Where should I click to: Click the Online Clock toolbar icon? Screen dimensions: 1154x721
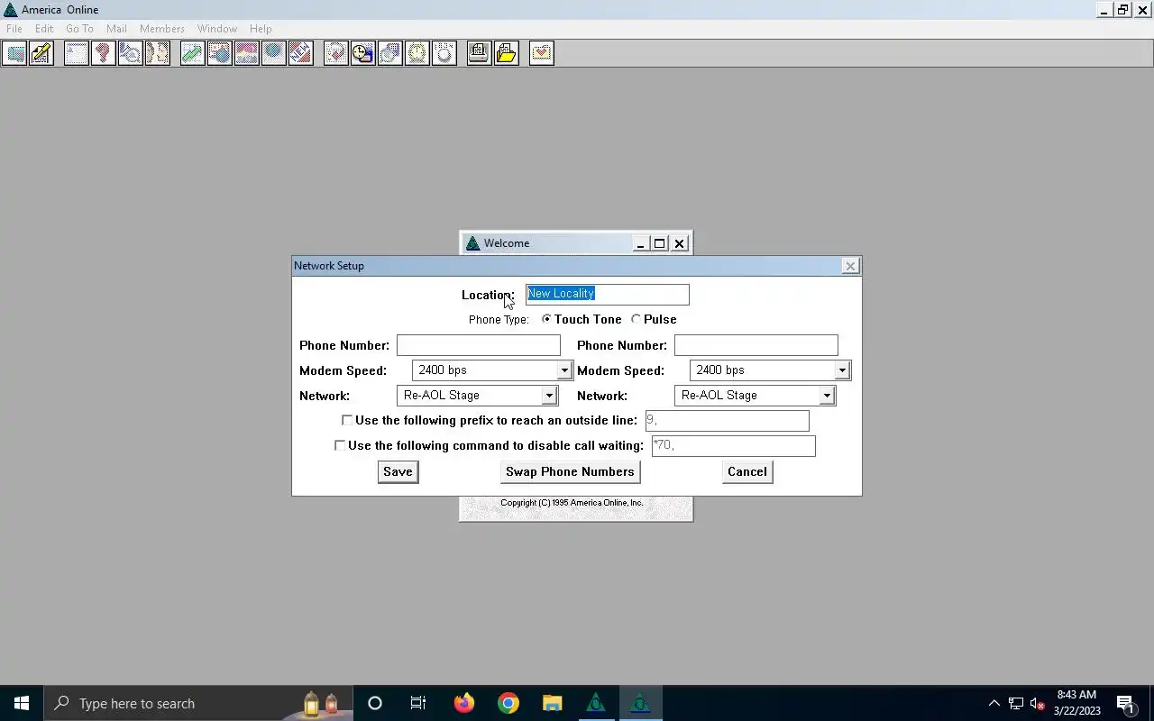click(417, 53)
